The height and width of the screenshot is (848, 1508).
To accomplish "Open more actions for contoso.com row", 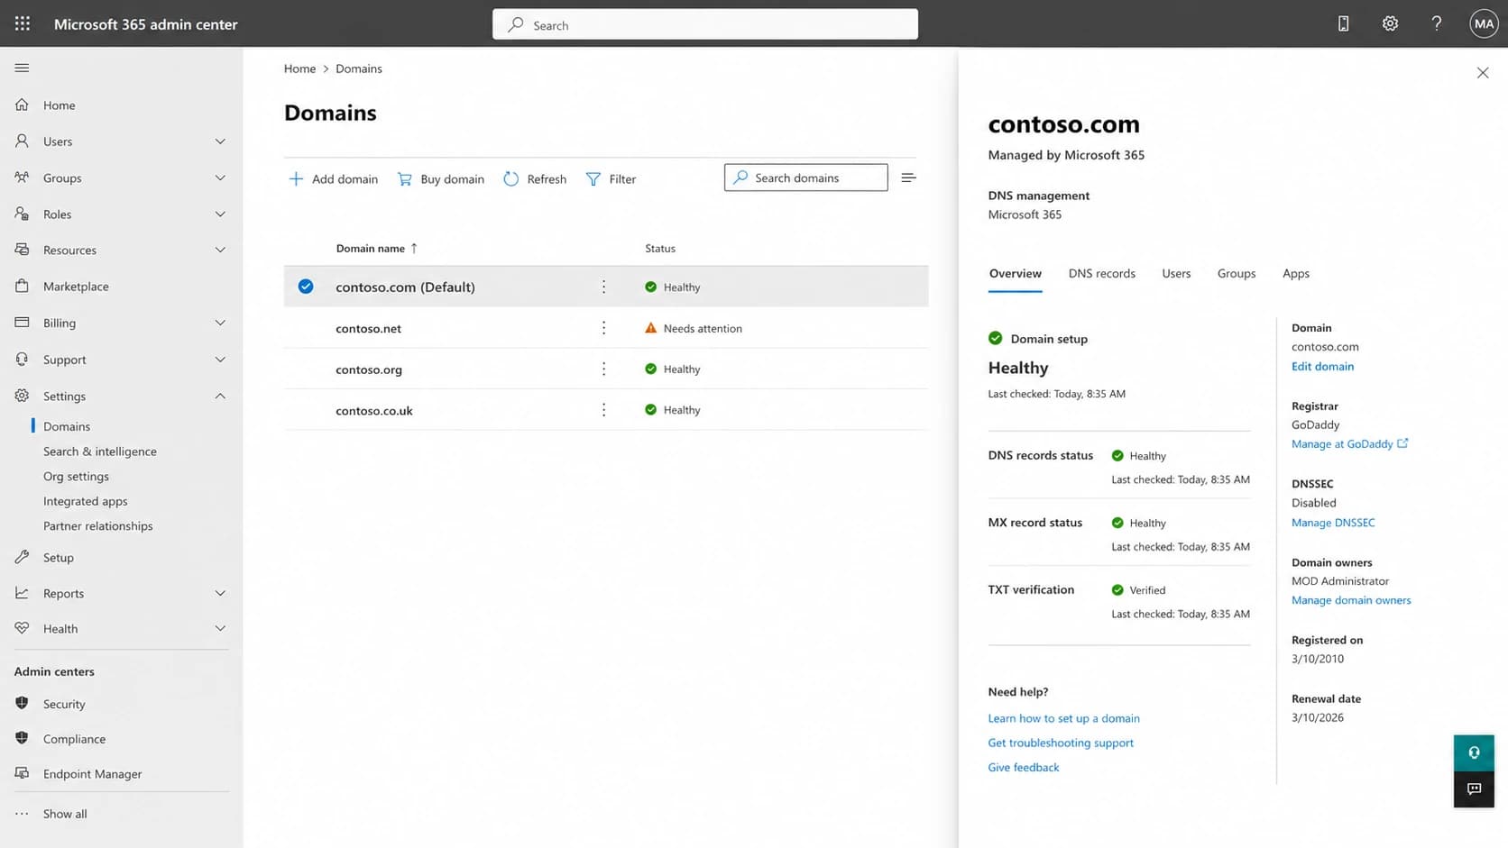I will pos(603,287).
